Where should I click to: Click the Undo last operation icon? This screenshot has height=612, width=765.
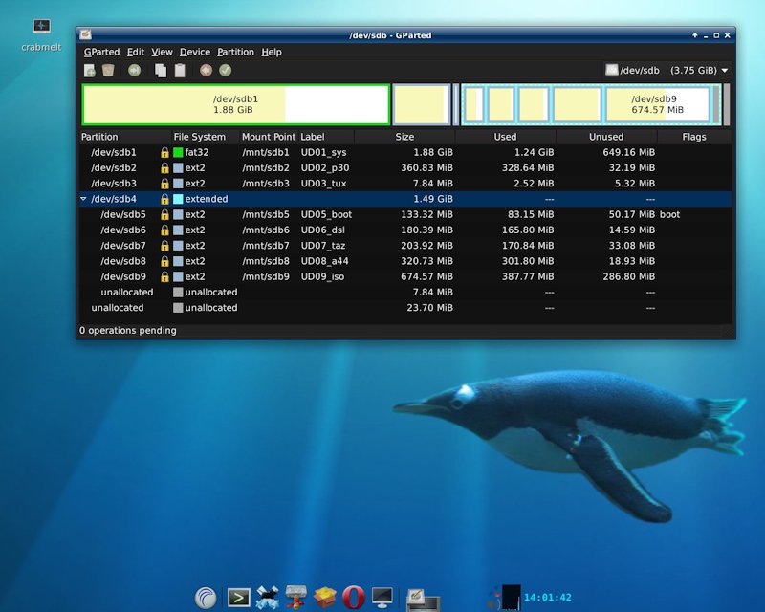tap(206, 70)
